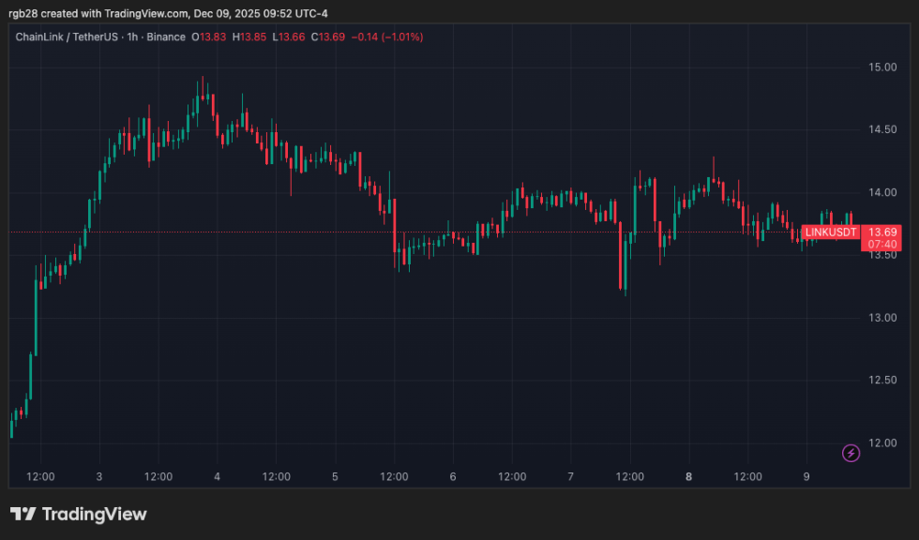Click the TradingView wordmark text
The height and width of the screenshot is (540, 919).
coord(95,514)
